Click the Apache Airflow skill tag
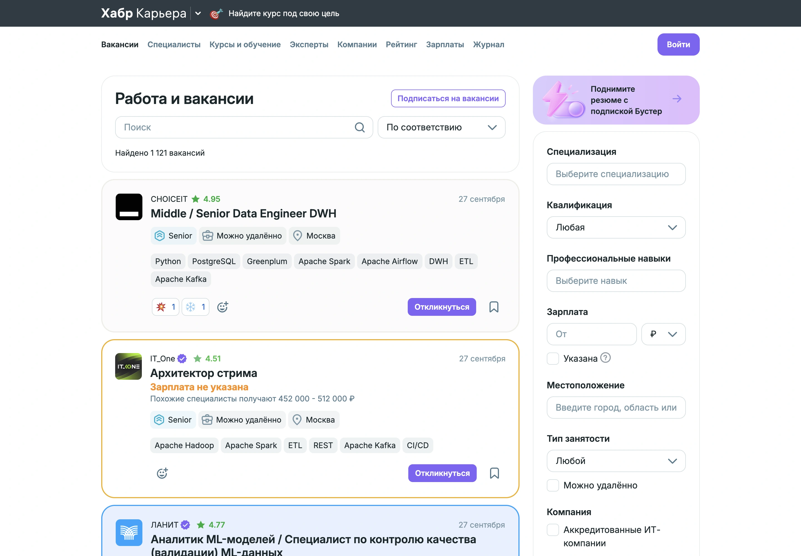Image resolution: width=801 pixels, height=556 pixels. click(x=389, y=261)
